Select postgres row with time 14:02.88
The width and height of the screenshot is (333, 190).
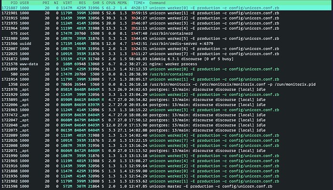[166, 130]
